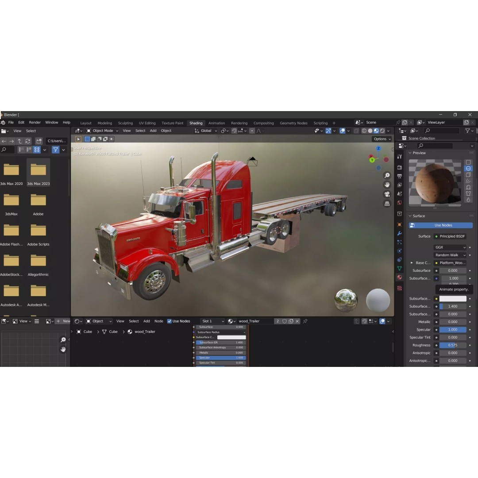Toggle file browser filter funnel

(x=55, y=150)
